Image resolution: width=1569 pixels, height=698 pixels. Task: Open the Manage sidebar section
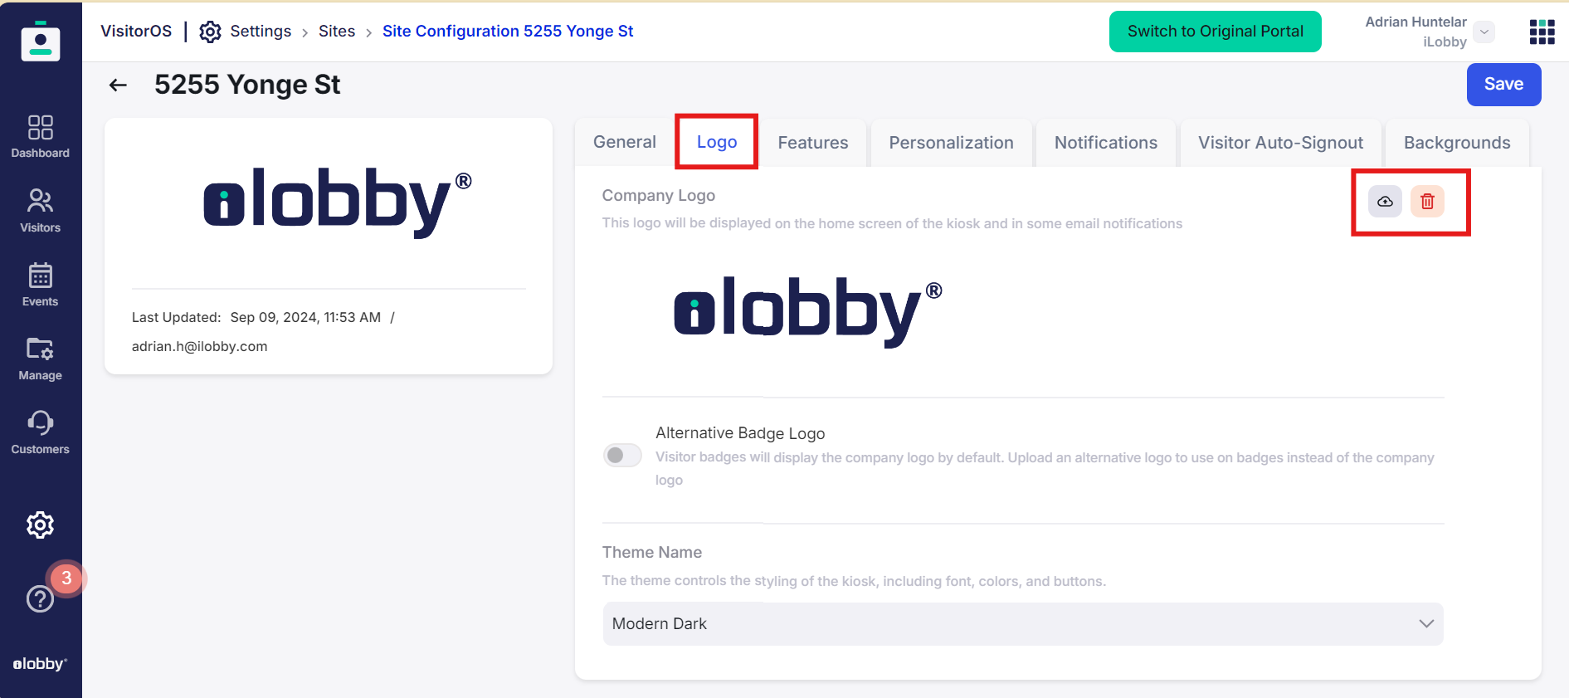click(x=40, y=359)
